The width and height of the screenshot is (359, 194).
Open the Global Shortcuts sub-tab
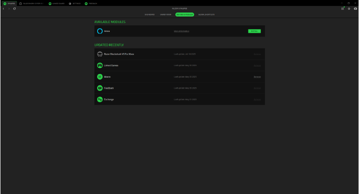pyautogui.click(x=206, y=15)
